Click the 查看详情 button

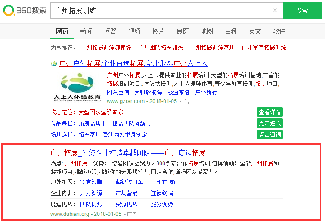(270, 112)
